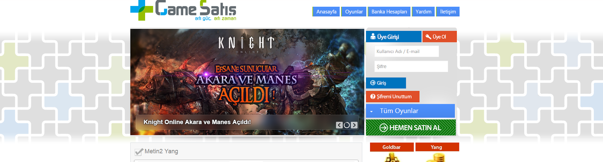Switch to the Üye Girişi tab

393,36
